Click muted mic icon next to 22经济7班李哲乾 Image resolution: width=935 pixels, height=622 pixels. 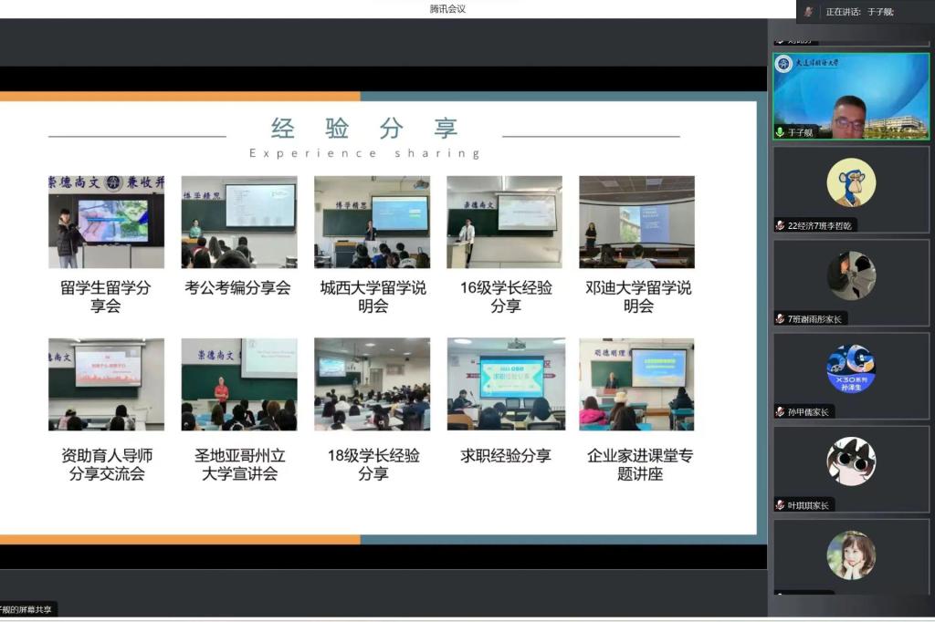[x=780, y=225]
